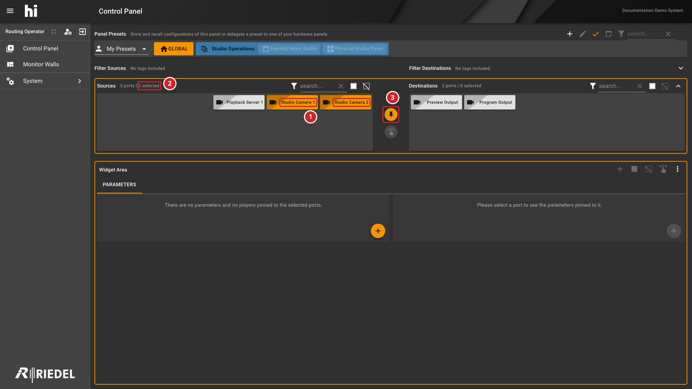Click into the Sources search field
The height and width of the screenshot is (389, 692).
[318, 86]
